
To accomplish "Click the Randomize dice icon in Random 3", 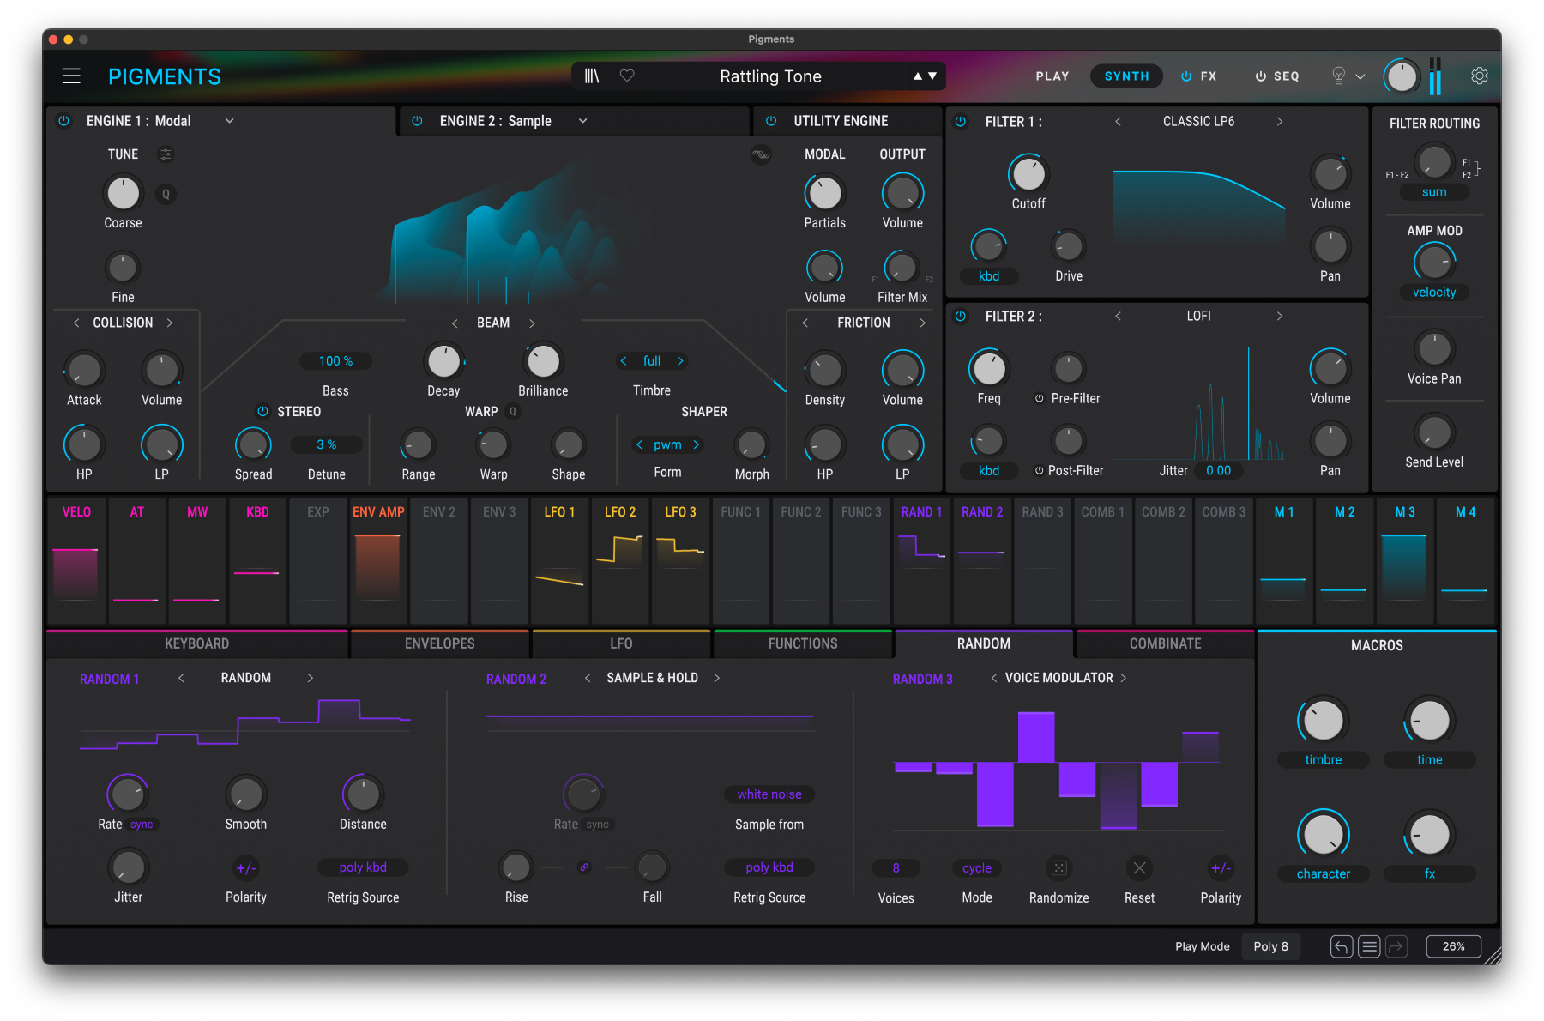I will coord(1059,868).
